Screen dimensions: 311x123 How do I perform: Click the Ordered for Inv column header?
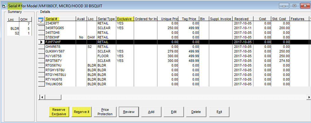pyautogui.click(x=146, y=19)
